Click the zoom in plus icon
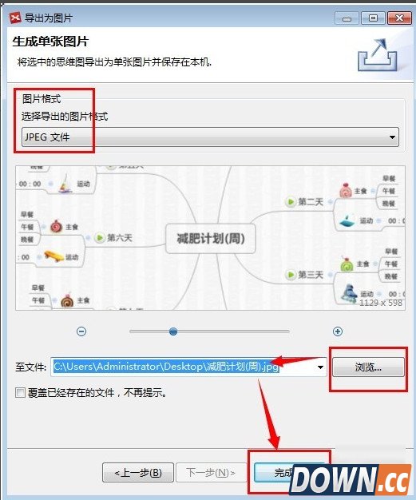Screen dimensions: 416x500 coord(338,331)
